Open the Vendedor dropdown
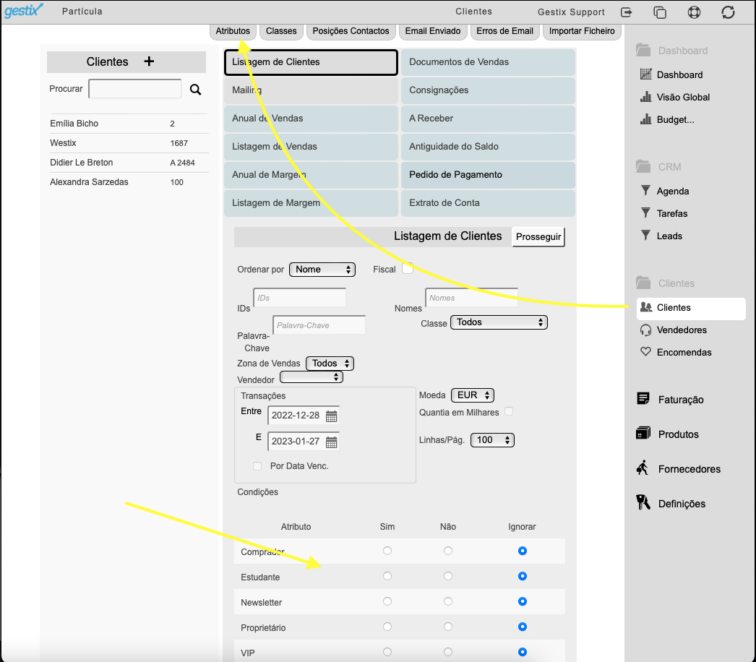 click(312, 377)
